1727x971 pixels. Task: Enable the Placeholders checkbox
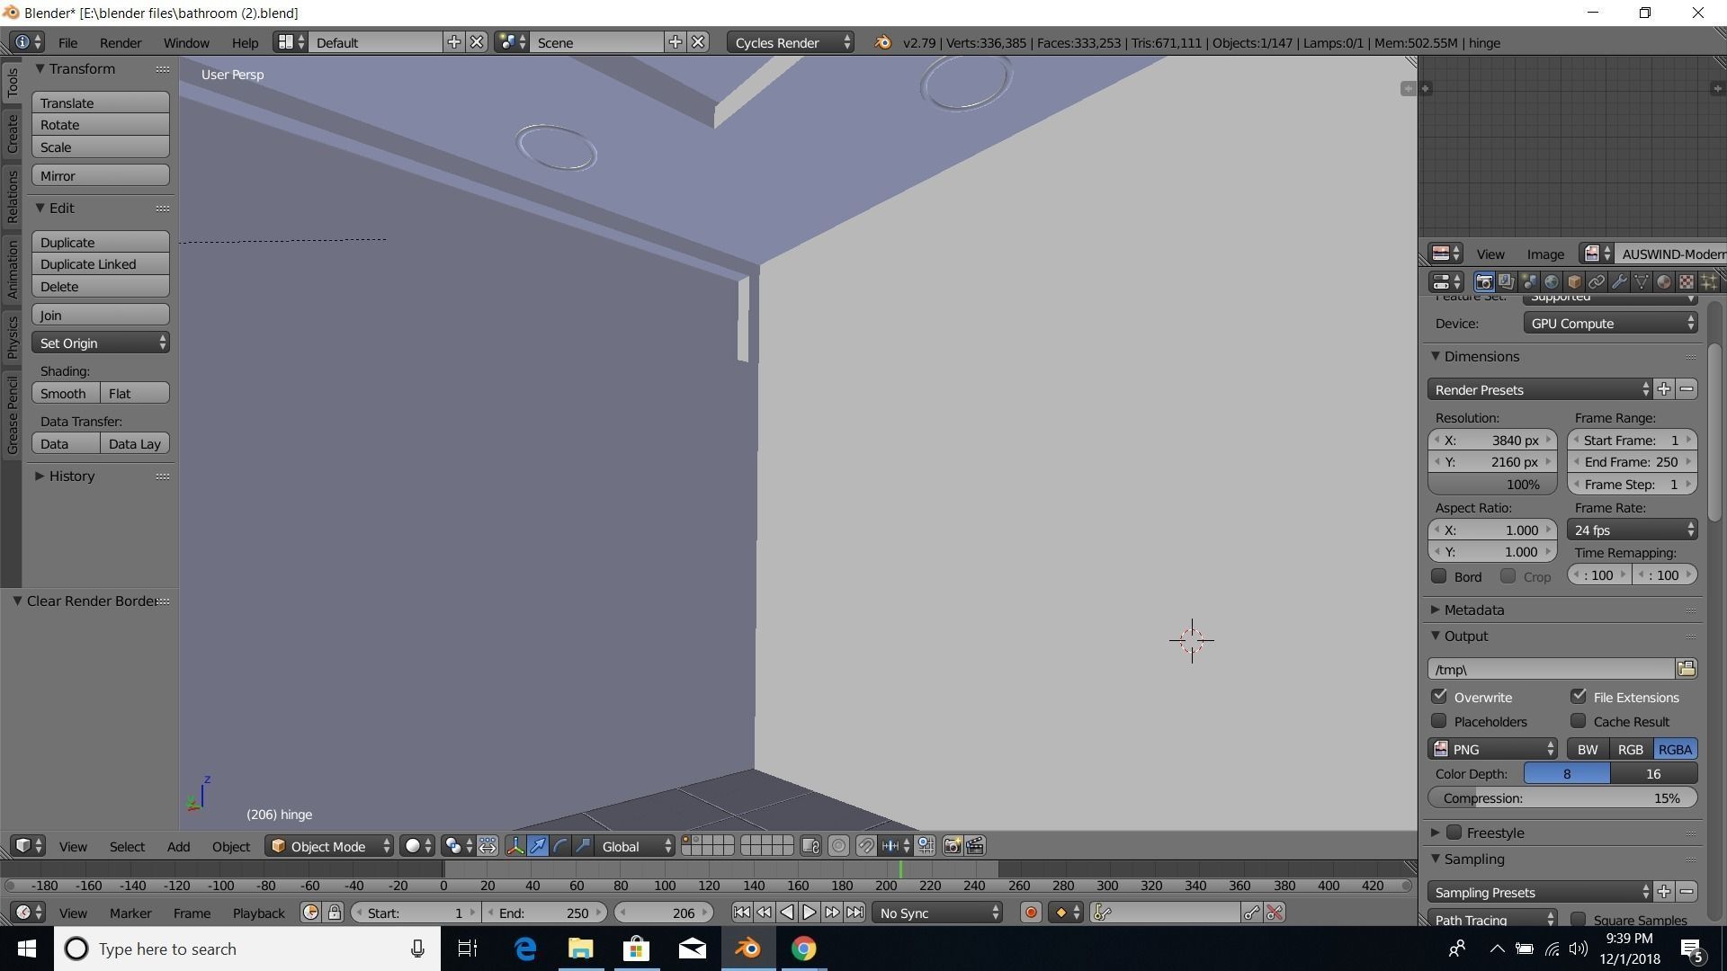[x=1439, y=721]
